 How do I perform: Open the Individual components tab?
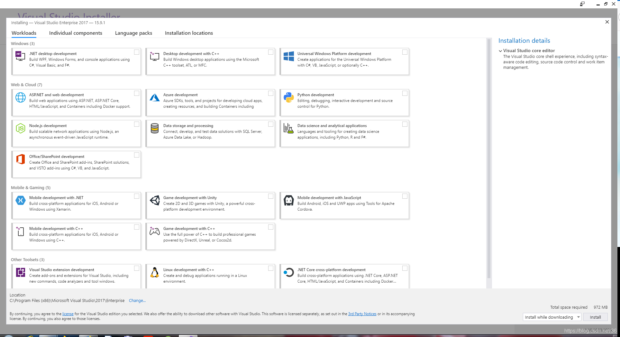76,33
